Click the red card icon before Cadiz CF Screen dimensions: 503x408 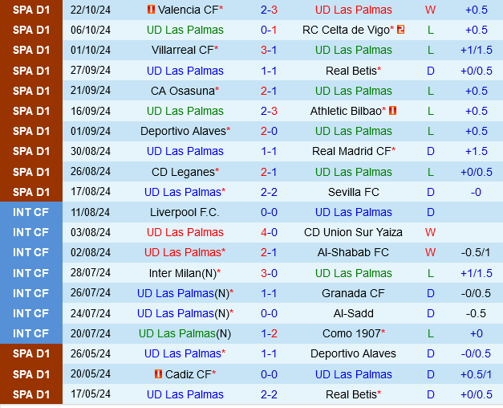coord(158,374)
